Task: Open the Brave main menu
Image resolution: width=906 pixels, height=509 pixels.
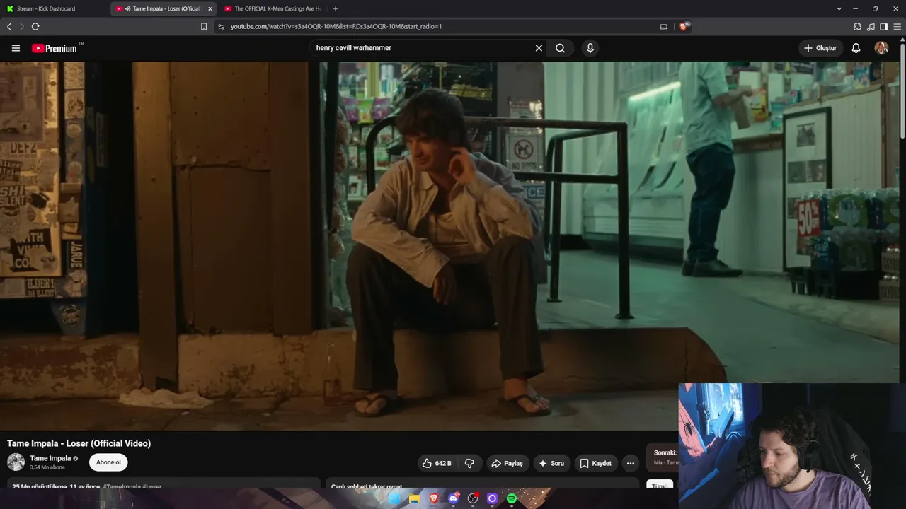Action: 898,26
